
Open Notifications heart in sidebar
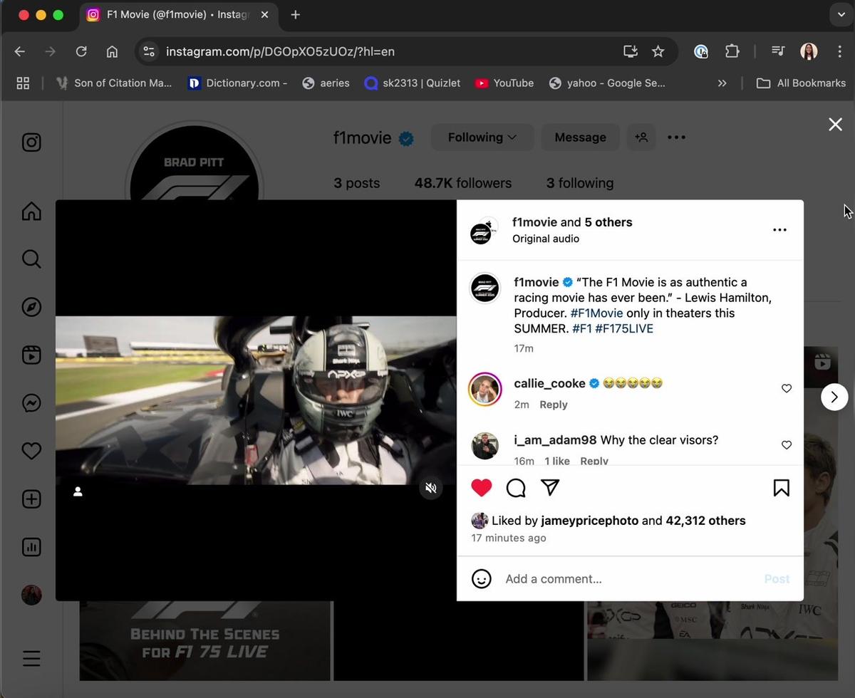coord(31,451)
